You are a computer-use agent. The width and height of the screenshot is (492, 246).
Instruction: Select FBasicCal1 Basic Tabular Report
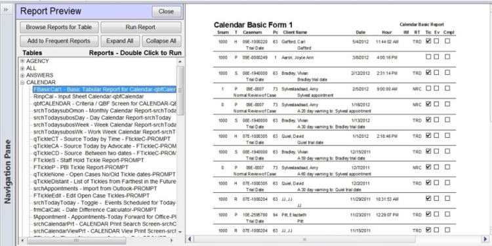coord(104,89)
